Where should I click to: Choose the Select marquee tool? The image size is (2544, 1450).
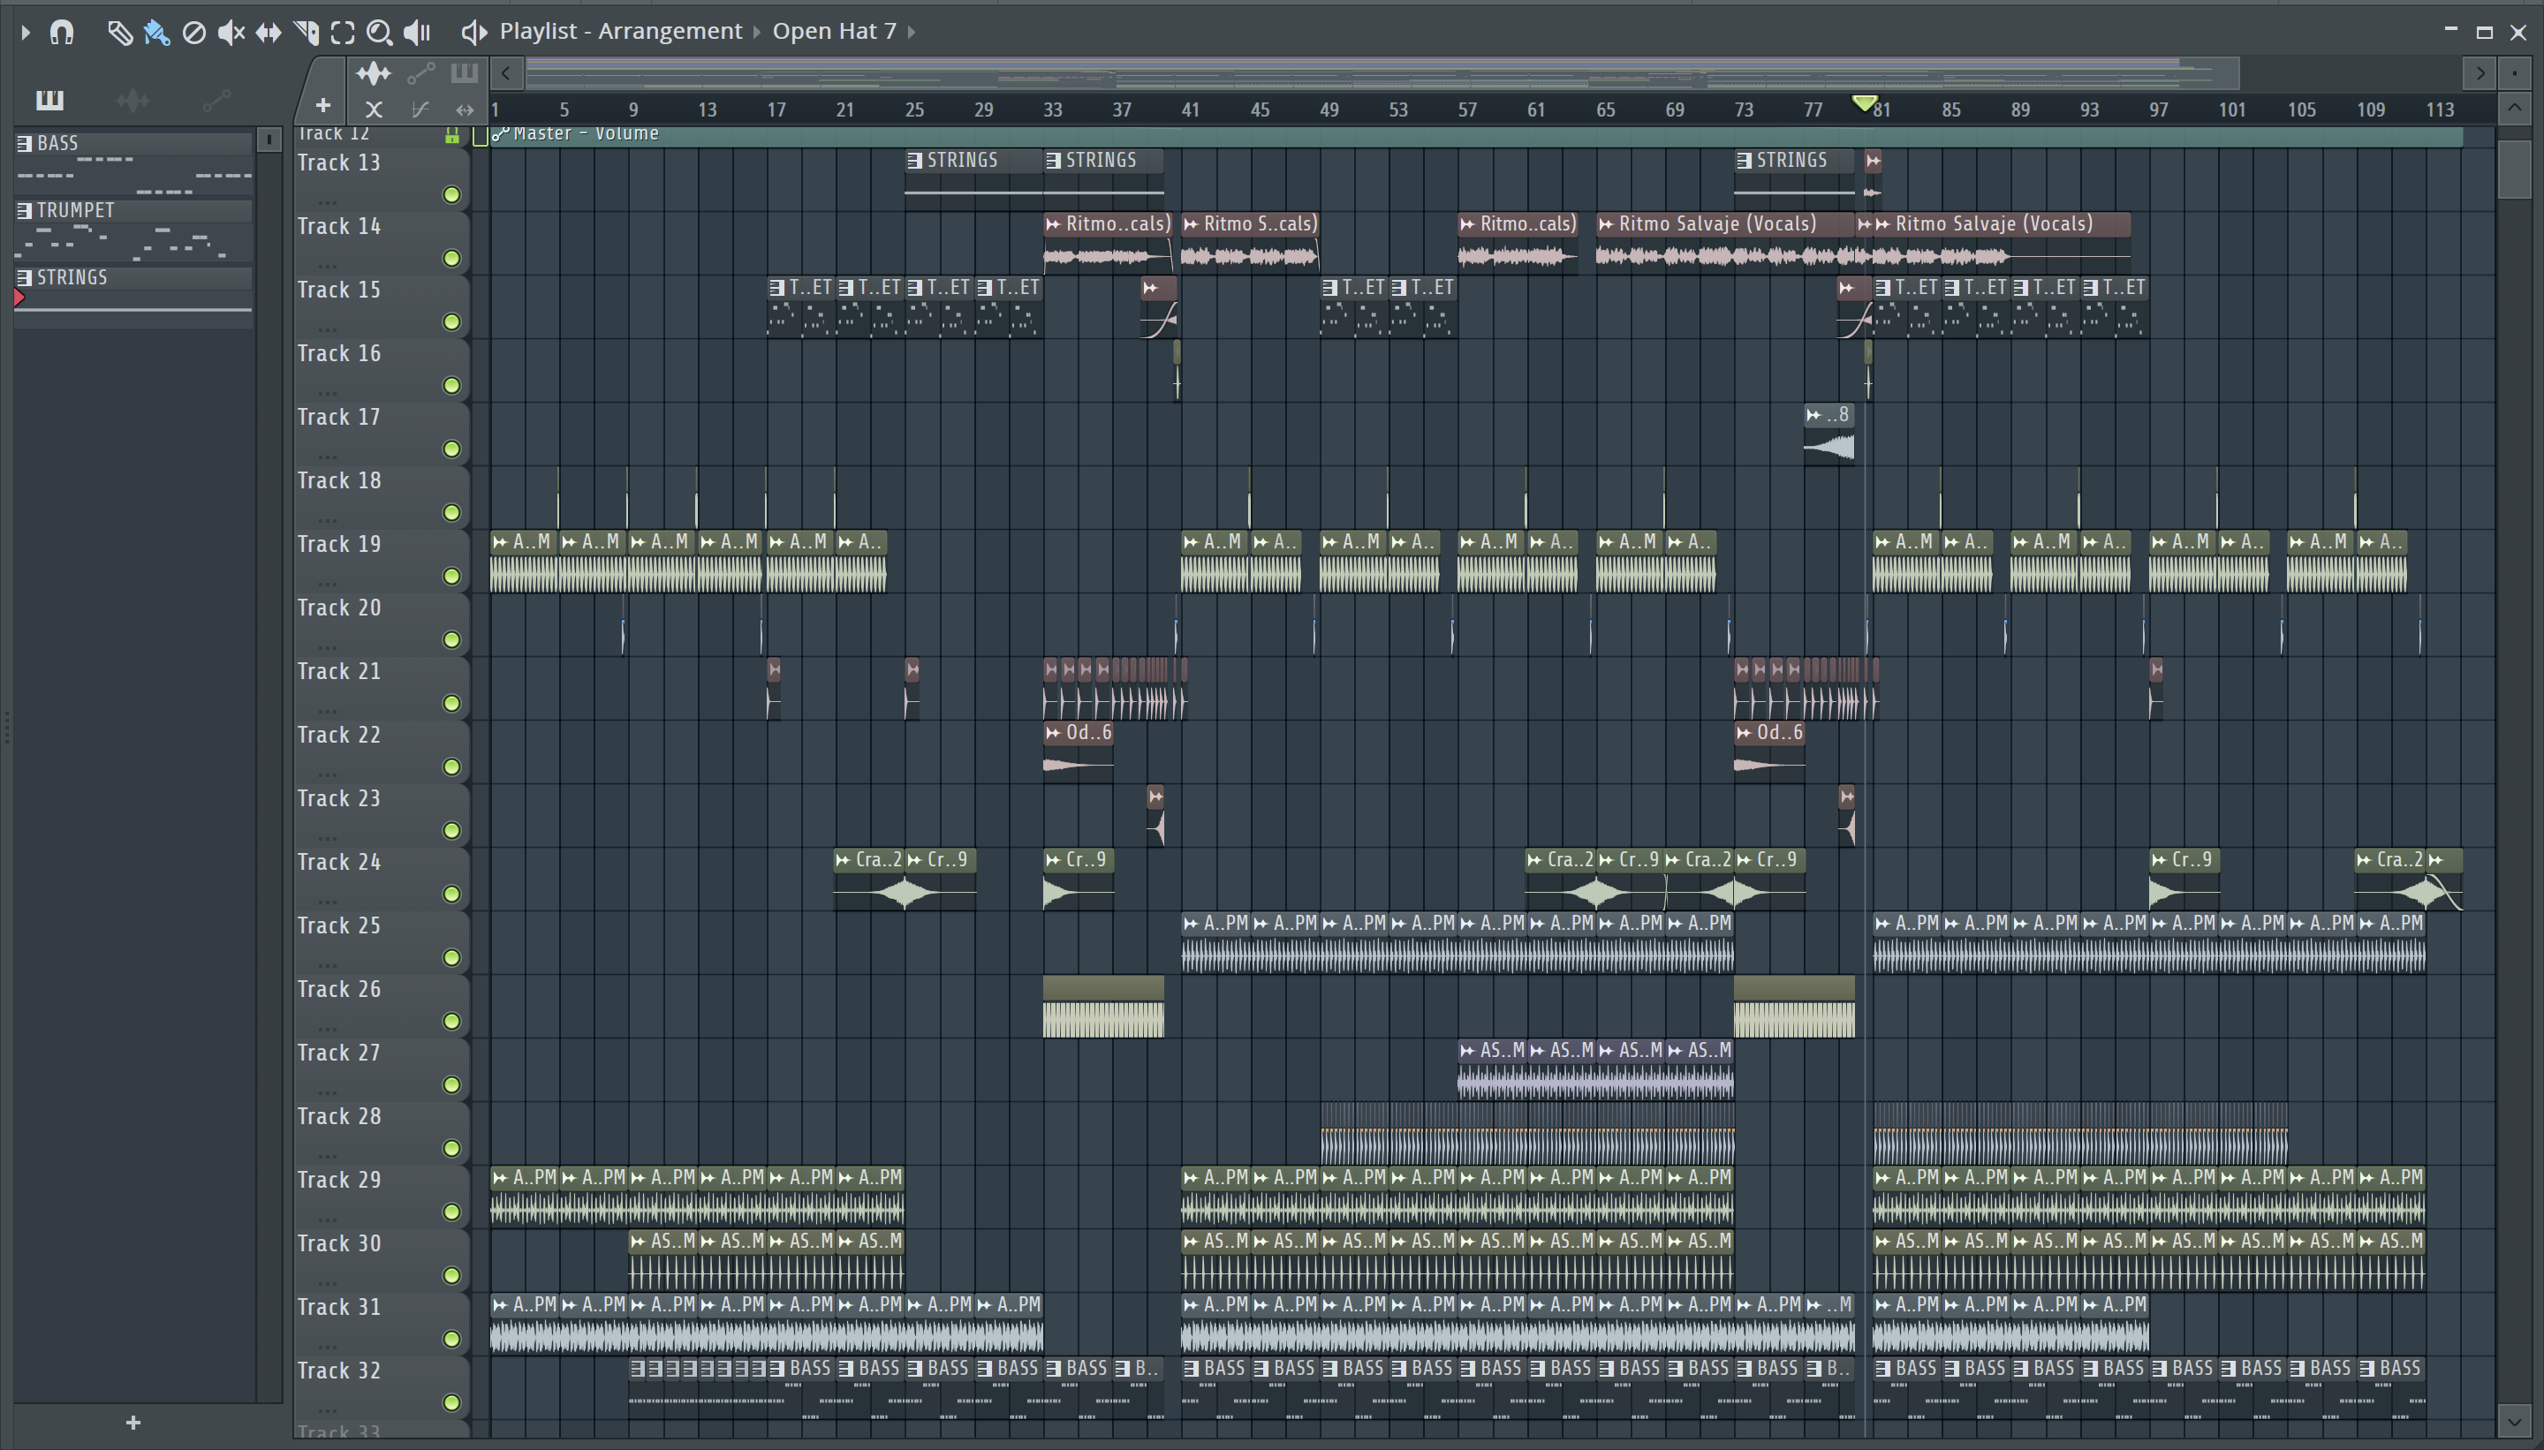(343, 33)
